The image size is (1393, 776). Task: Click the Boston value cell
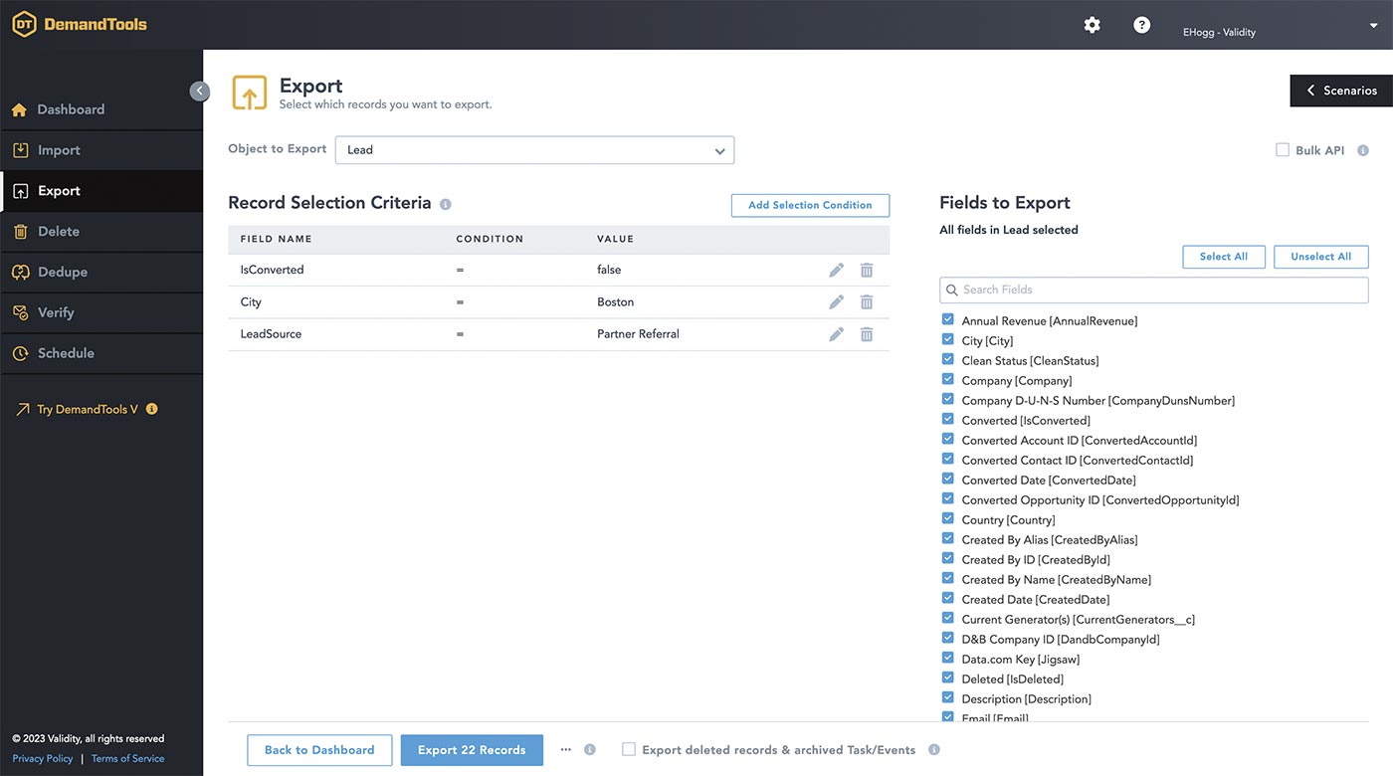click(615, 302)
